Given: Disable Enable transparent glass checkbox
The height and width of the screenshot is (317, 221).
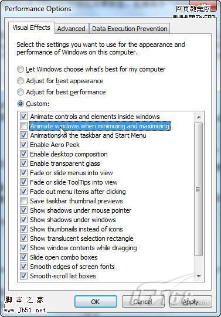Looking at the screenshot, I should [x=24, y=163].
